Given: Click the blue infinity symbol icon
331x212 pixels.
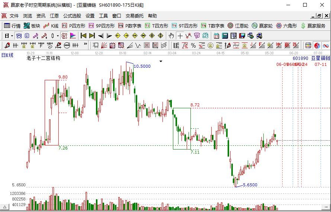Looking at the screenshot, I should (x=325, y=45).
